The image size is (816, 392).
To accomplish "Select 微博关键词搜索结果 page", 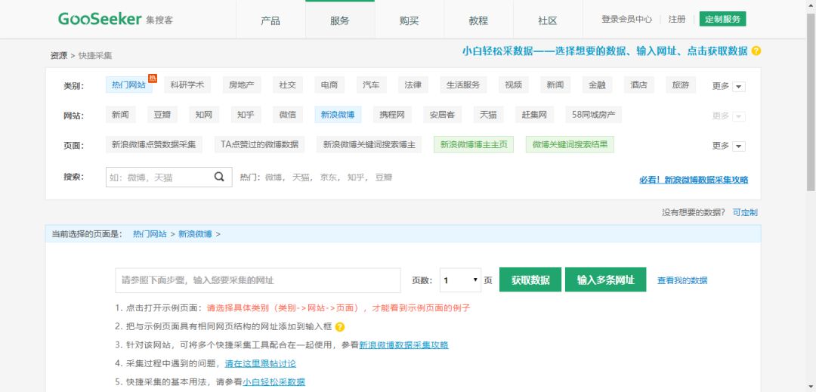I will coord(570,145).
